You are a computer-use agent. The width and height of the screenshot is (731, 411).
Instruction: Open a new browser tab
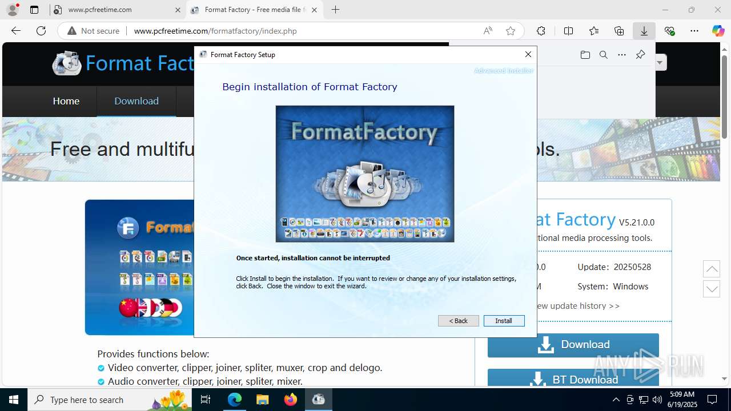coord(335,10)
